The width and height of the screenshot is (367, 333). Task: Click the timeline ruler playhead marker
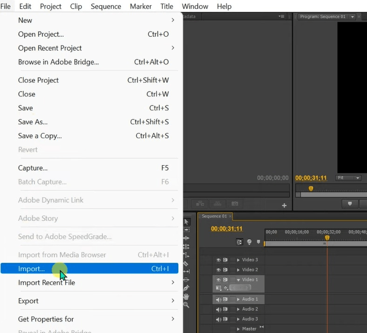[x=327, y=238]
